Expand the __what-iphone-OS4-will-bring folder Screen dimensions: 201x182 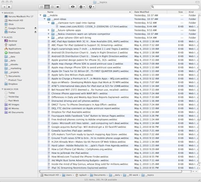click(x=49, y=38)
